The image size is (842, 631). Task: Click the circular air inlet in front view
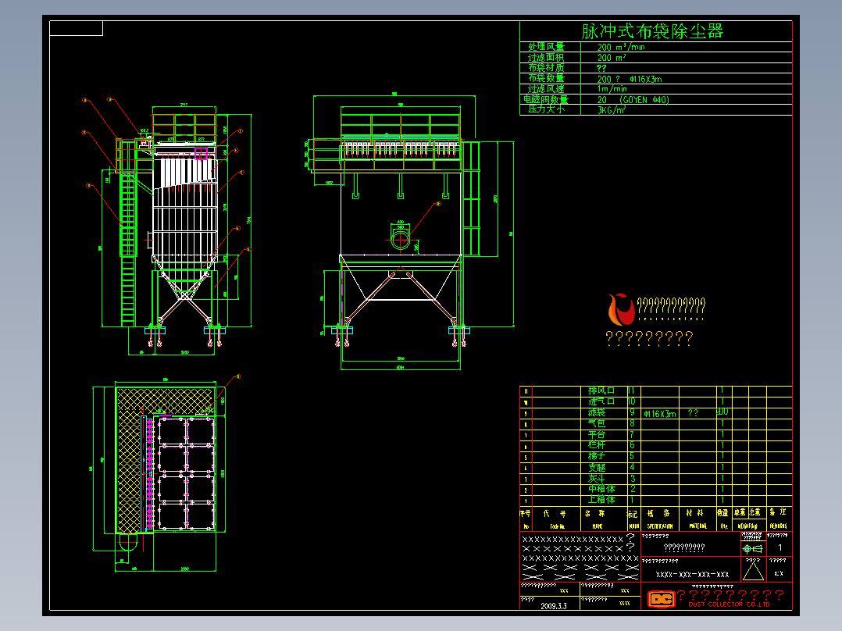pyautogui.click(x=400, y=239)
